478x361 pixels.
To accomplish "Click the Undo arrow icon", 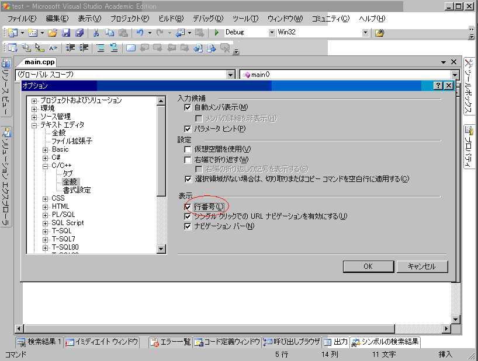I will tap(140, 33).
